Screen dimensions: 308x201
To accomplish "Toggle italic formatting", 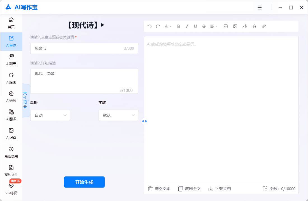I will click(x=187, y=26).
